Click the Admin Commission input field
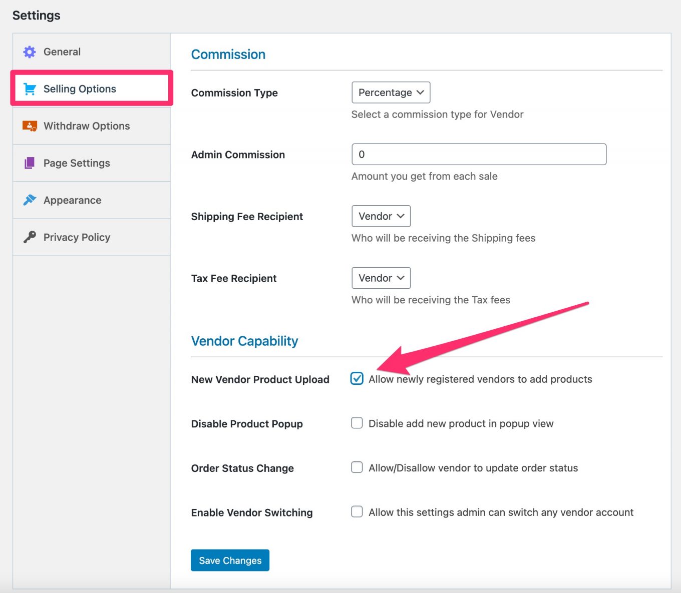This screenshot has width=681, height=593. tap(479, 155)
